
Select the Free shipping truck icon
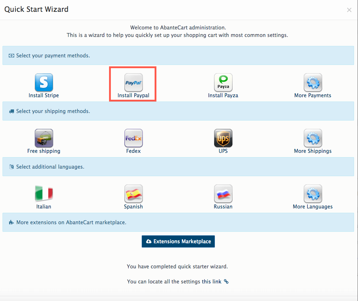44,138
